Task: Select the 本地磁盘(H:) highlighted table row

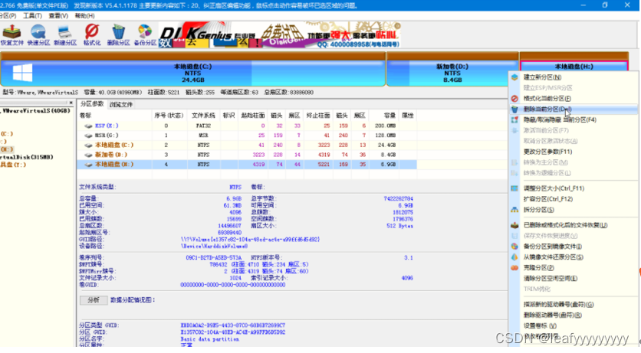Action: coord(248,165)
